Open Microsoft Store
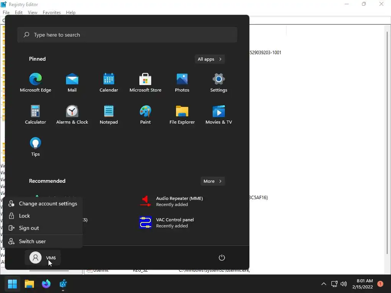Image resolution: width=391 pixels, height=293 pixels. tap(145, 83)
